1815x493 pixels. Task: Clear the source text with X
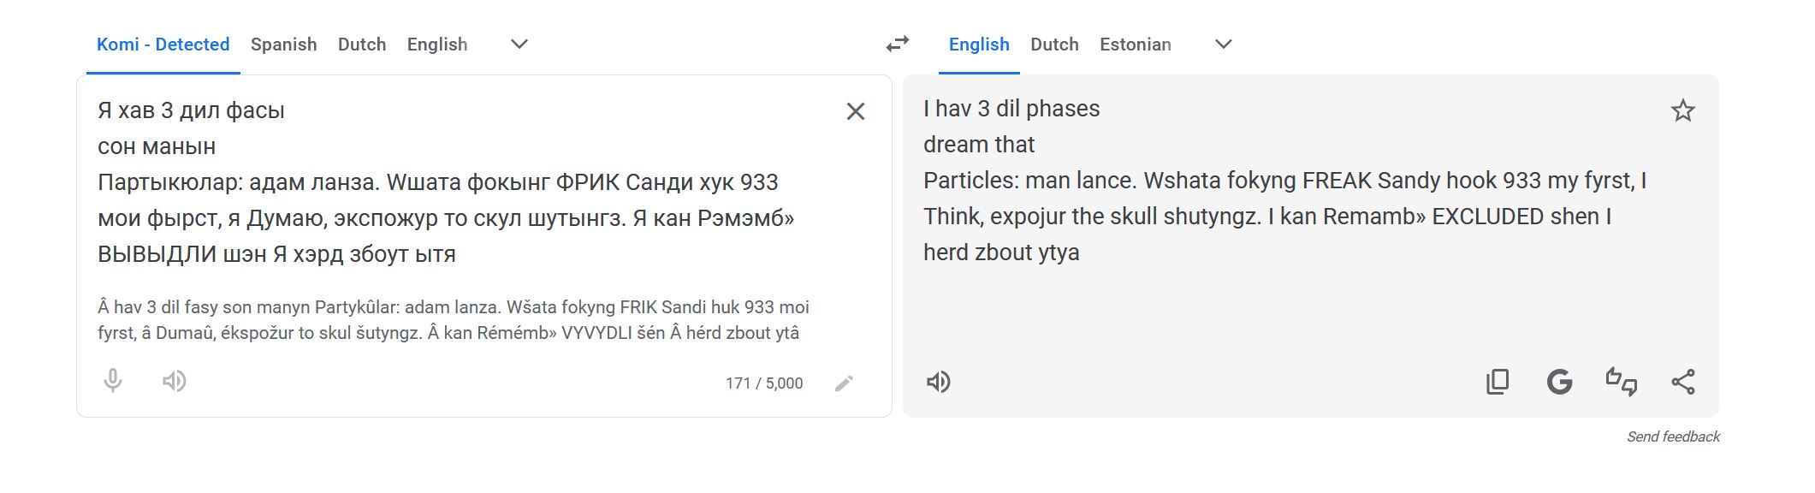pyautogui.click(x=855, y=111)
